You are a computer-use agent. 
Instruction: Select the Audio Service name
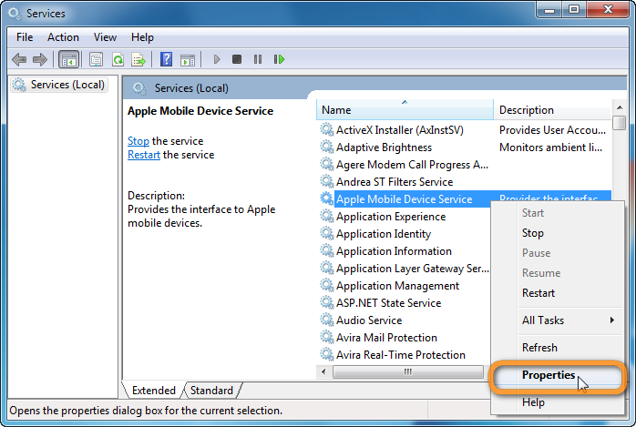369,320
